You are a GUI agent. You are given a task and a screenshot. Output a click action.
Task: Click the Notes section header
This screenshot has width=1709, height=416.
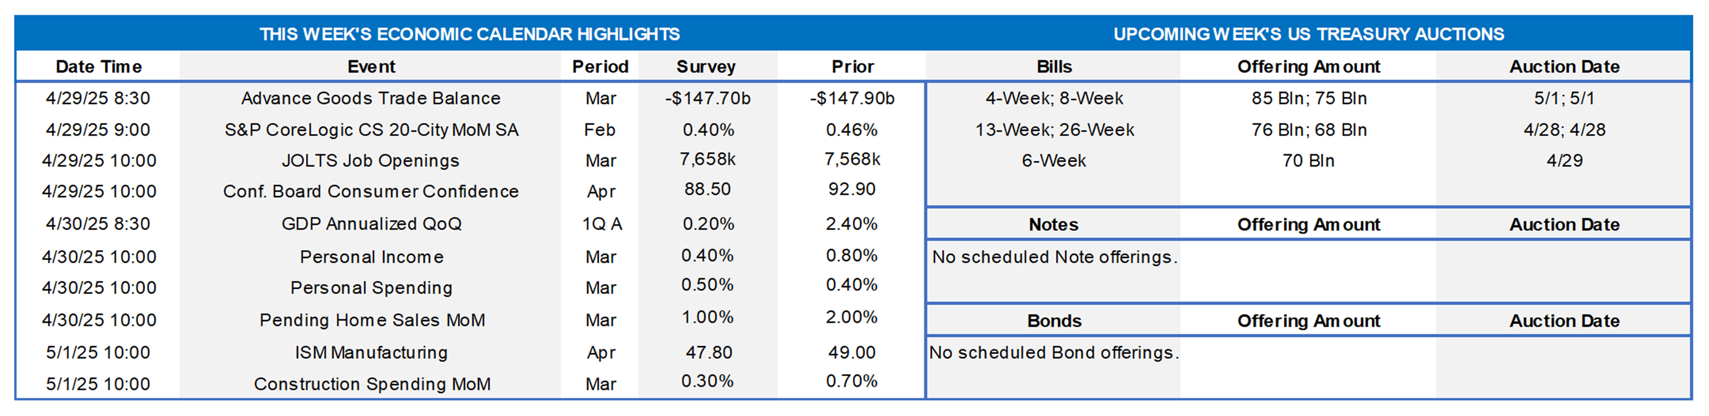pyautogui.click(x=1054, y=224)
